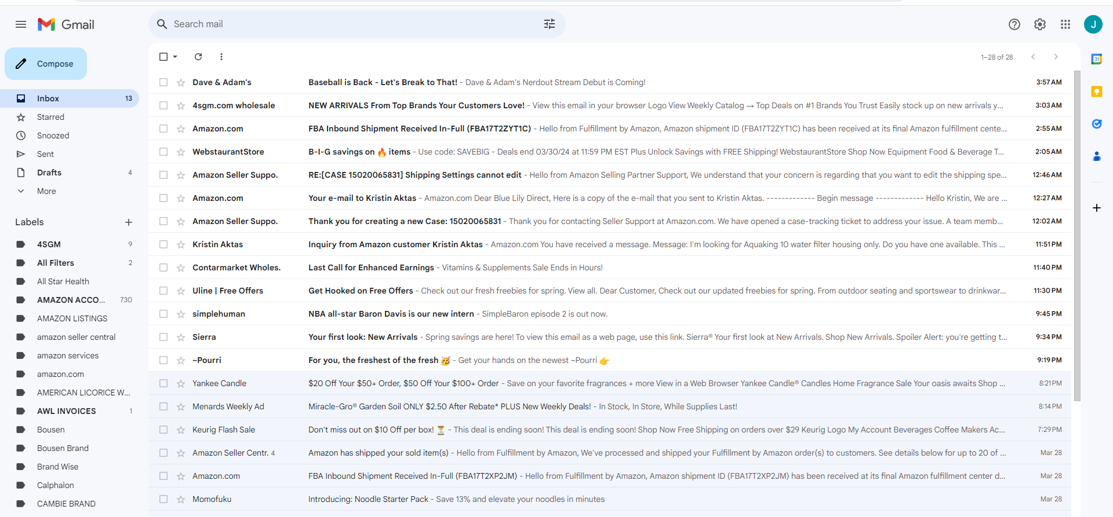Image resolution: width=1113 pixels, height=517 pixels.
Task: Open the NBA all-star Baron Davis email
Action: pos(610,314)
